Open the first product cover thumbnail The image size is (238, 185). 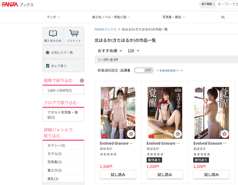(x=118, y=113)
